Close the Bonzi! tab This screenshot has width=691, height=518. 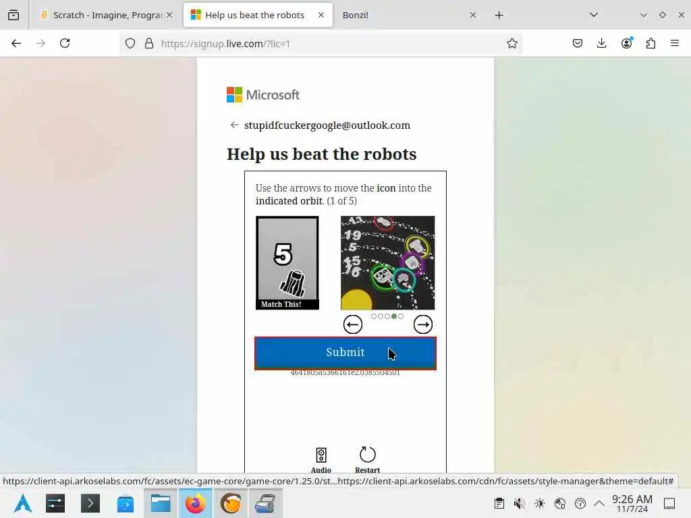pyautogui.click(x=473, y=15)
